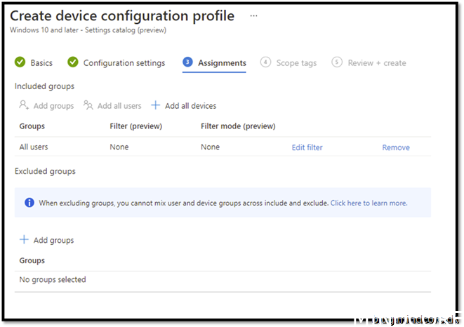Switch to the Basics tab
Image resolution: width=464 pixels, height=327 pixels.
click(x=41, y=63)
